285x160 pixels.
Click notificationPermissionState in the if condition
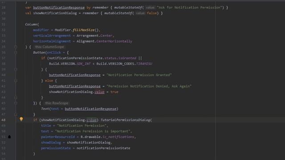(x=76, y=58)
